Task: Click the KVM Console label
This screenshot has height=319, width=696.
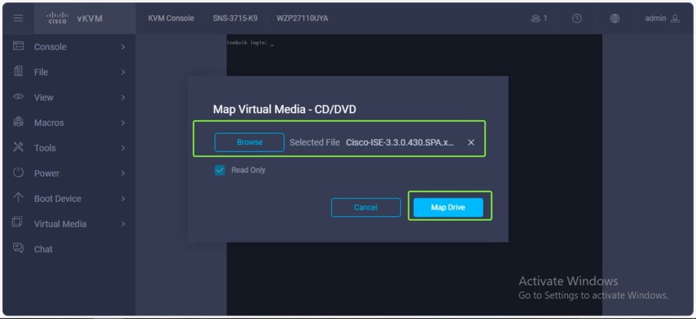Action: point(171,18)
